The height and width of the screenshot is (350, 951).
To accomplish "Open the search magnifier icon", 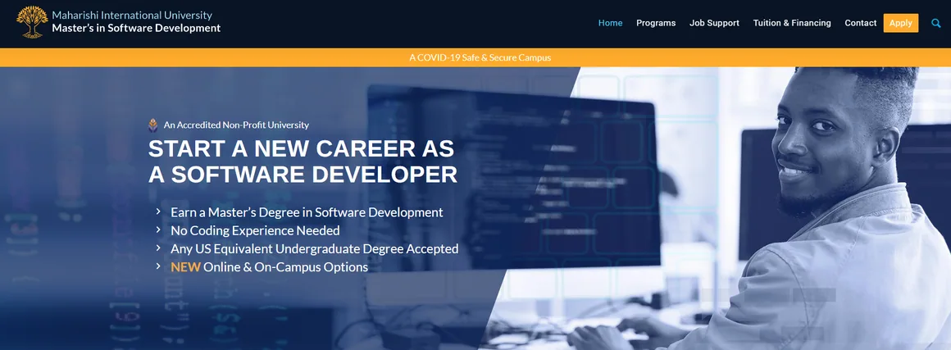I will 936,23.
